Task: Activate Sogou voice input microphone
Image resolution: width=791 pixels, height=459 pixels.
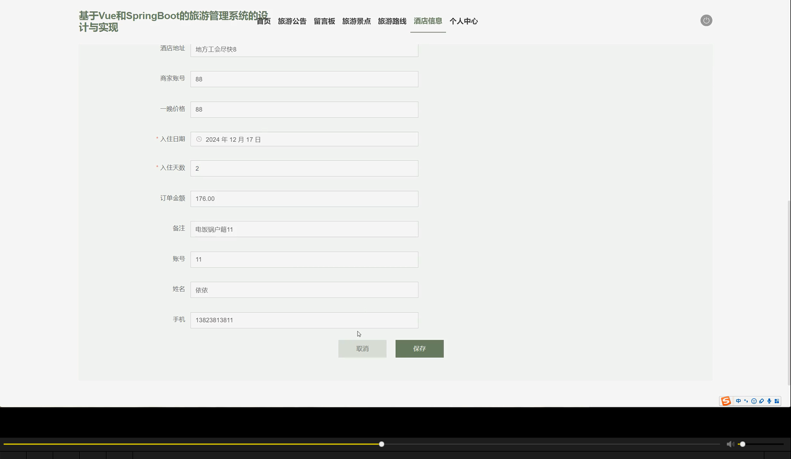Action: coord(769,401)
